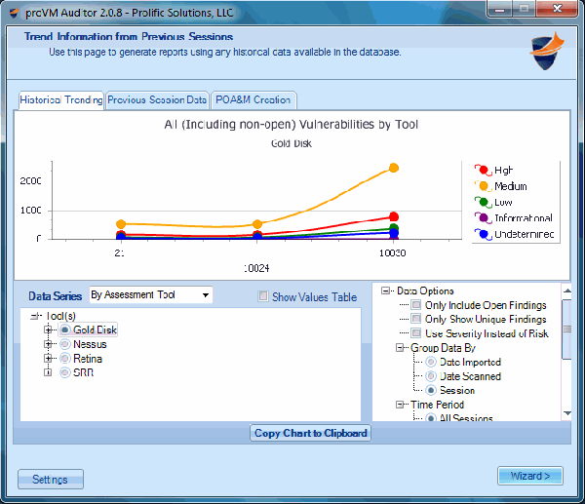
Task: Expand the Gold Disk tree node
Action: coord(48,330)
